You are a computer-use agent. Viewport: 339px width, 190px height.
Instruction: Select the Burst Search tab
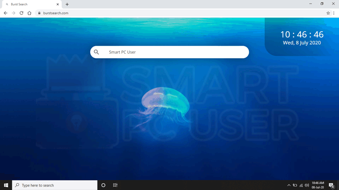click(32, 4)
